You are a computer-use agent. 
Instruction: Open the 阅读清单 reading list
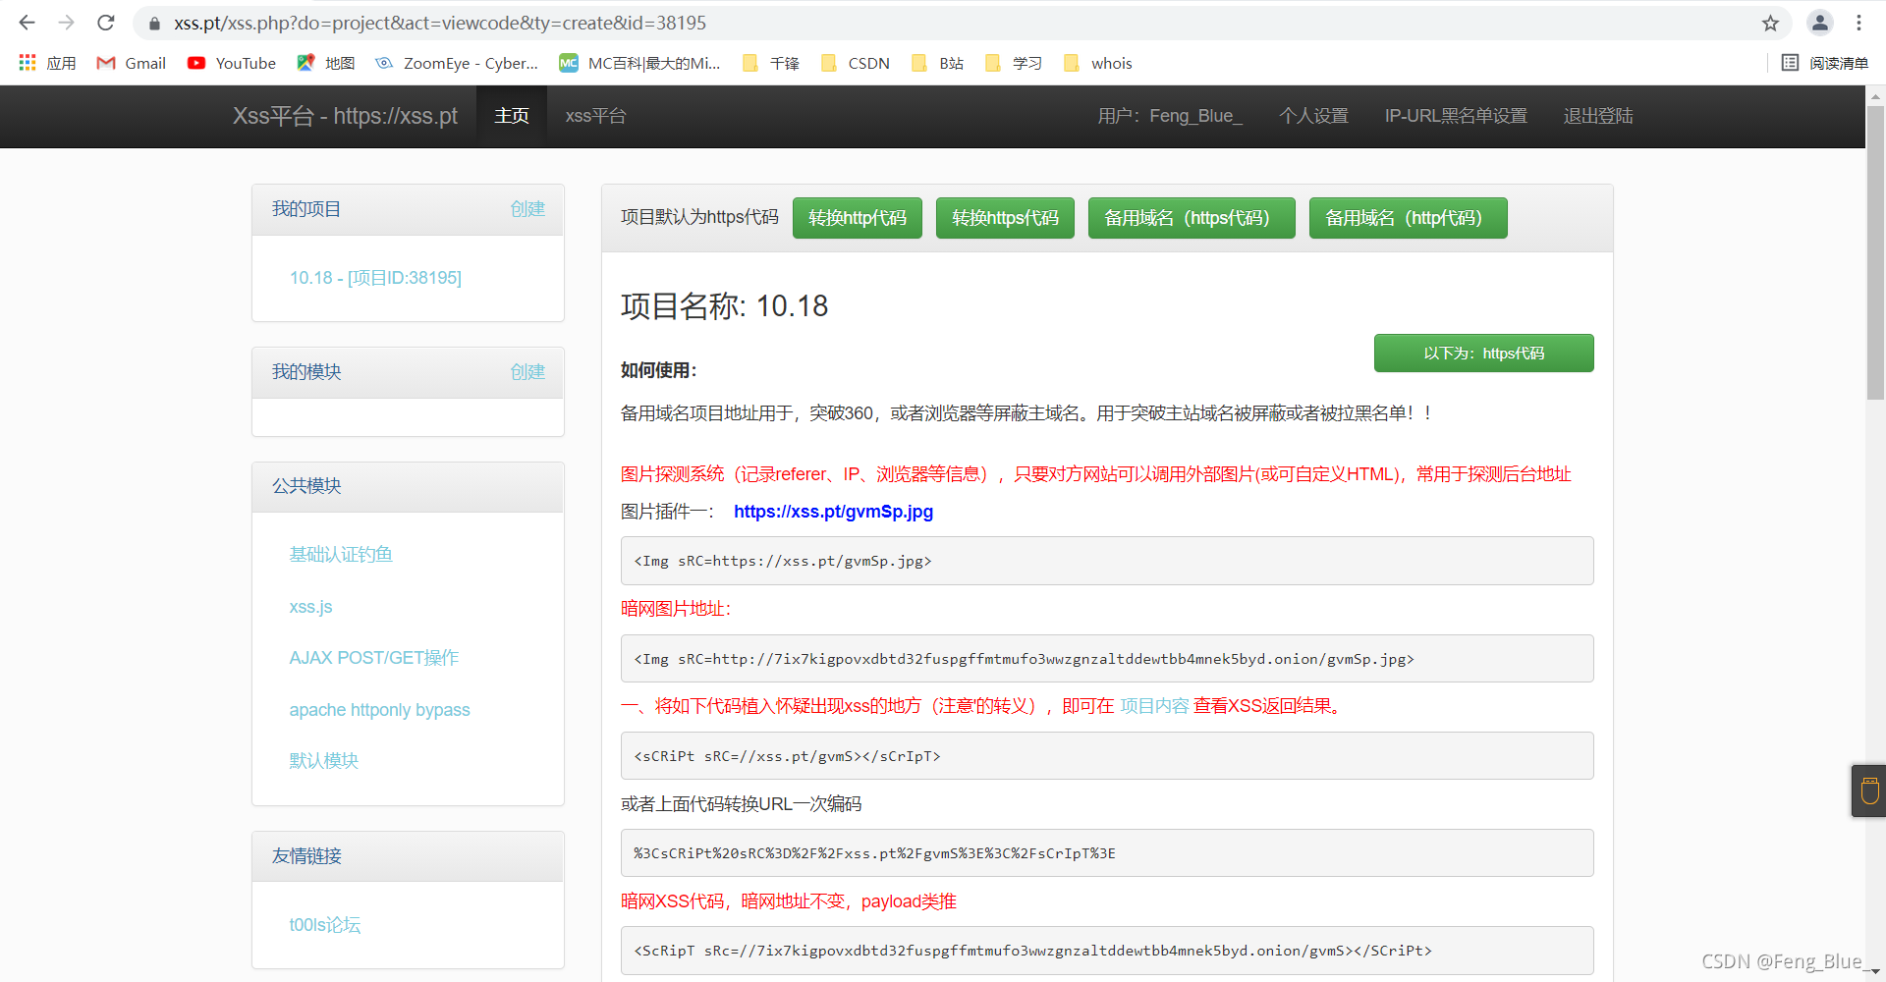click(x=1825, y=63)
